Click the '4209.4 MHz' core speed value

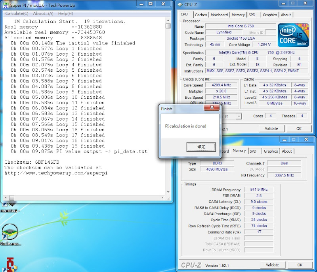tap(222, 85)
